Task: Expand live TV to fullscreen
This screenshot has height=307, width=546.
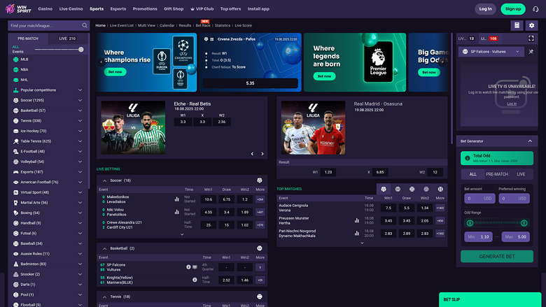Action: 531,38
